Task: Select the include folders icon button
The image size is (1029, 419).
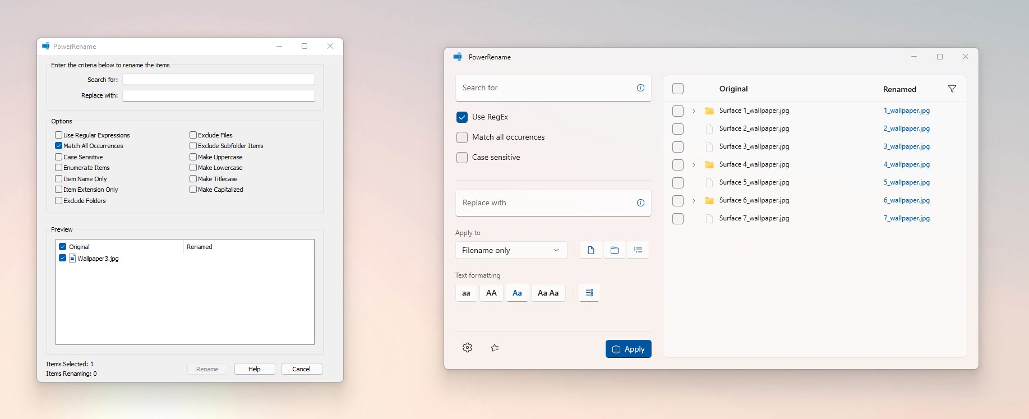Action: coord(615,250)
